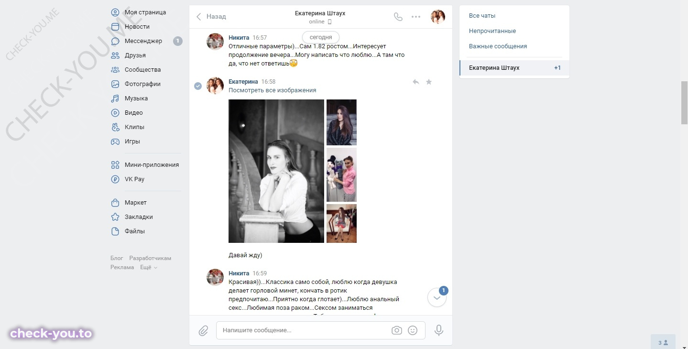Reply to Ekaterina's message with the arrow icon
The width and height of the screenshot is (688, 349).
click(416, 82)
